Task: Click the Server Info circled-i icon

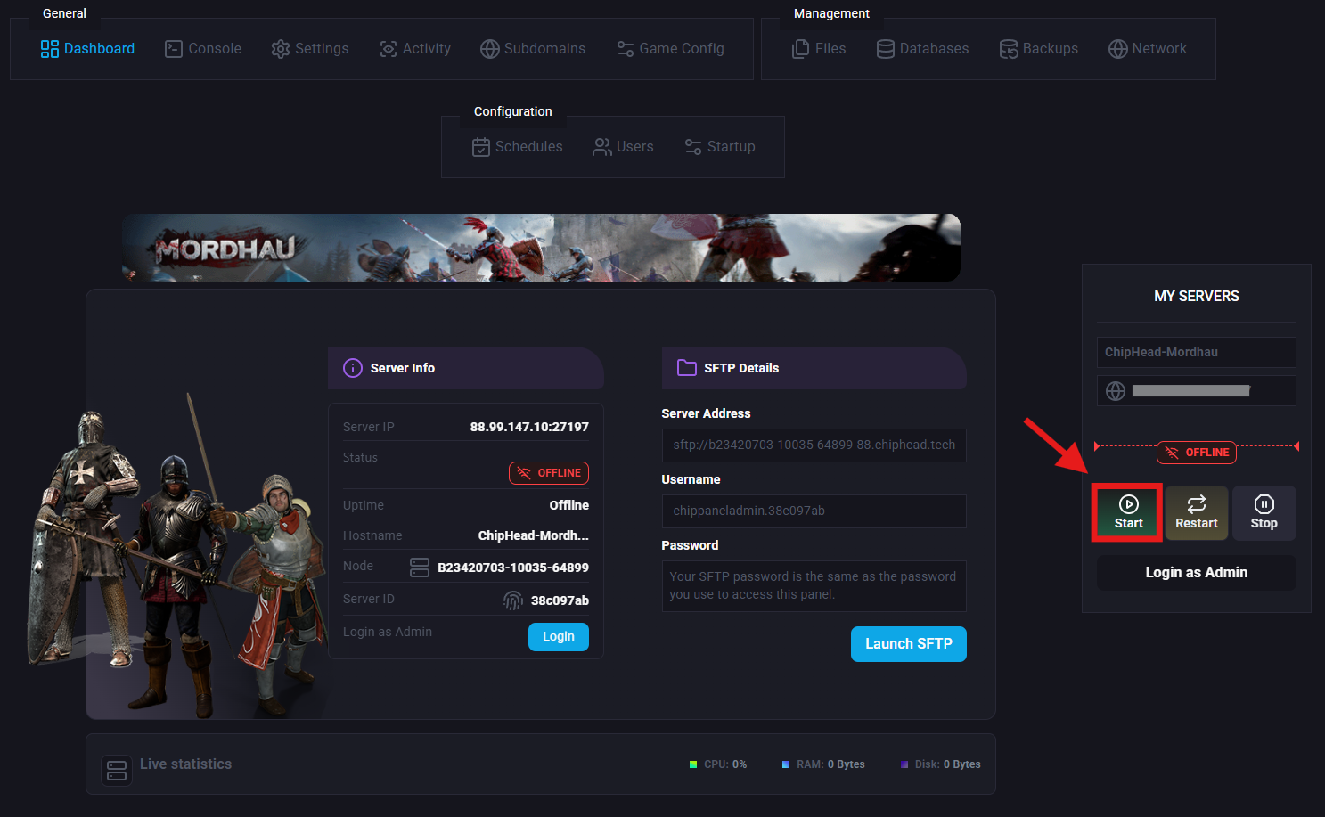Action: [353, 368]
